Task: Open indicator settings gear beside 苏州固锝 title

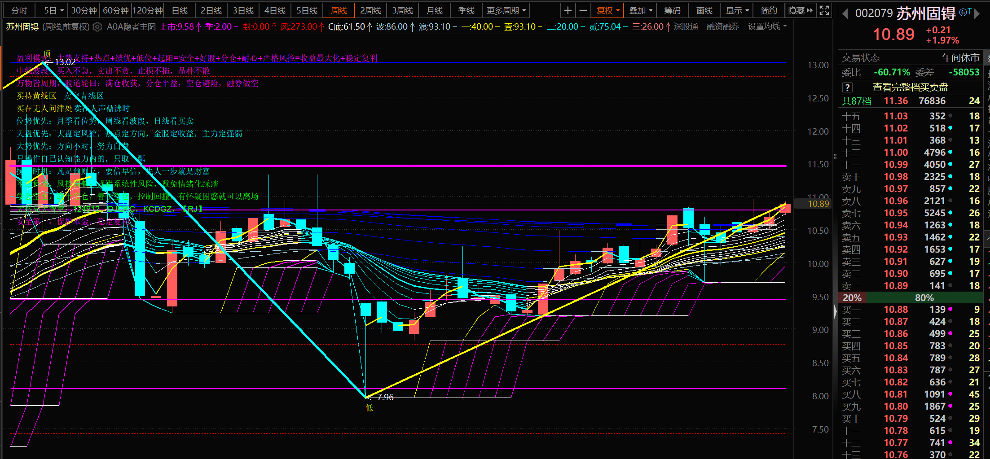Action: (x=97, y=27)
